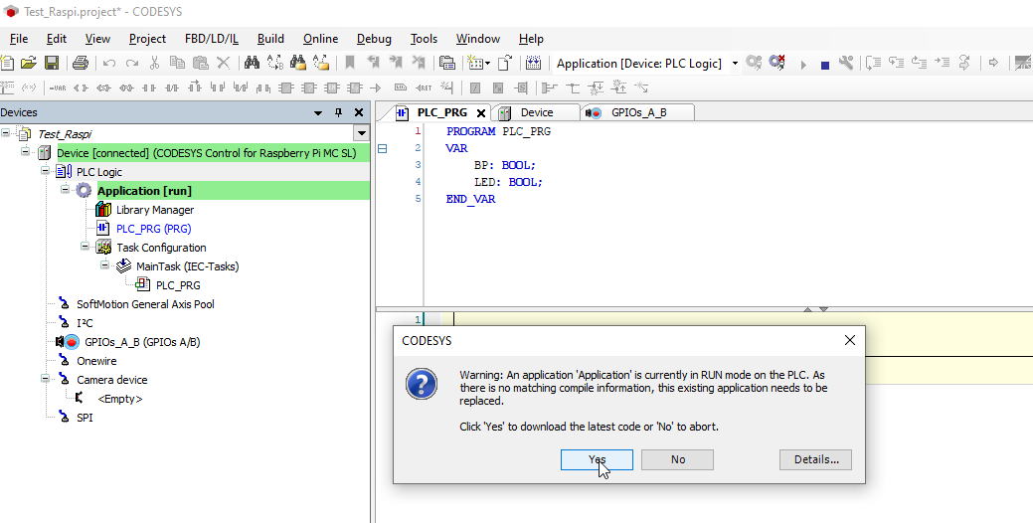Collapse the Application [run] node
The width and height of the screenshot is (1033, 523).
66,190
